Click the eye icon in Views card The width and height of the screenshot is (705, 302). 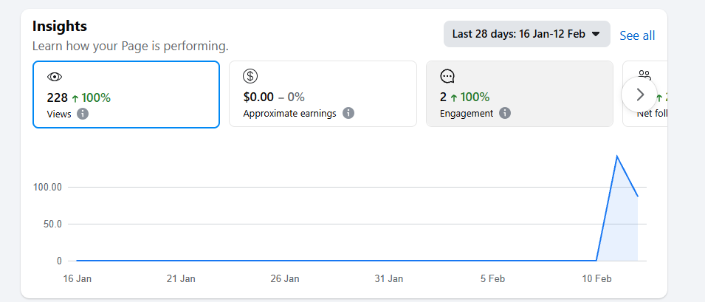point(54,77)
